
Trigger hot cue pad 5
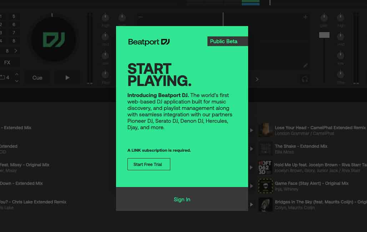point(14,16)
